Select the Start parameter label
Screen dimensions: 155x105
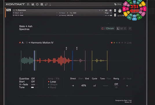tap(81, 79)
